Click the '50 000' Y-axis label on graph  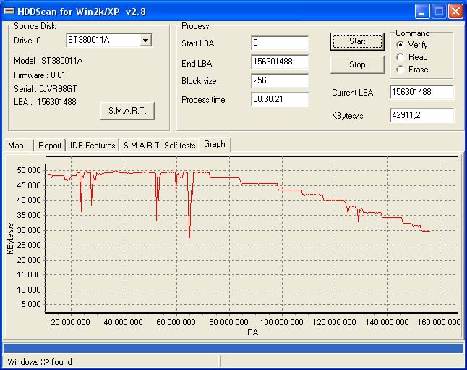pos(29,170)
